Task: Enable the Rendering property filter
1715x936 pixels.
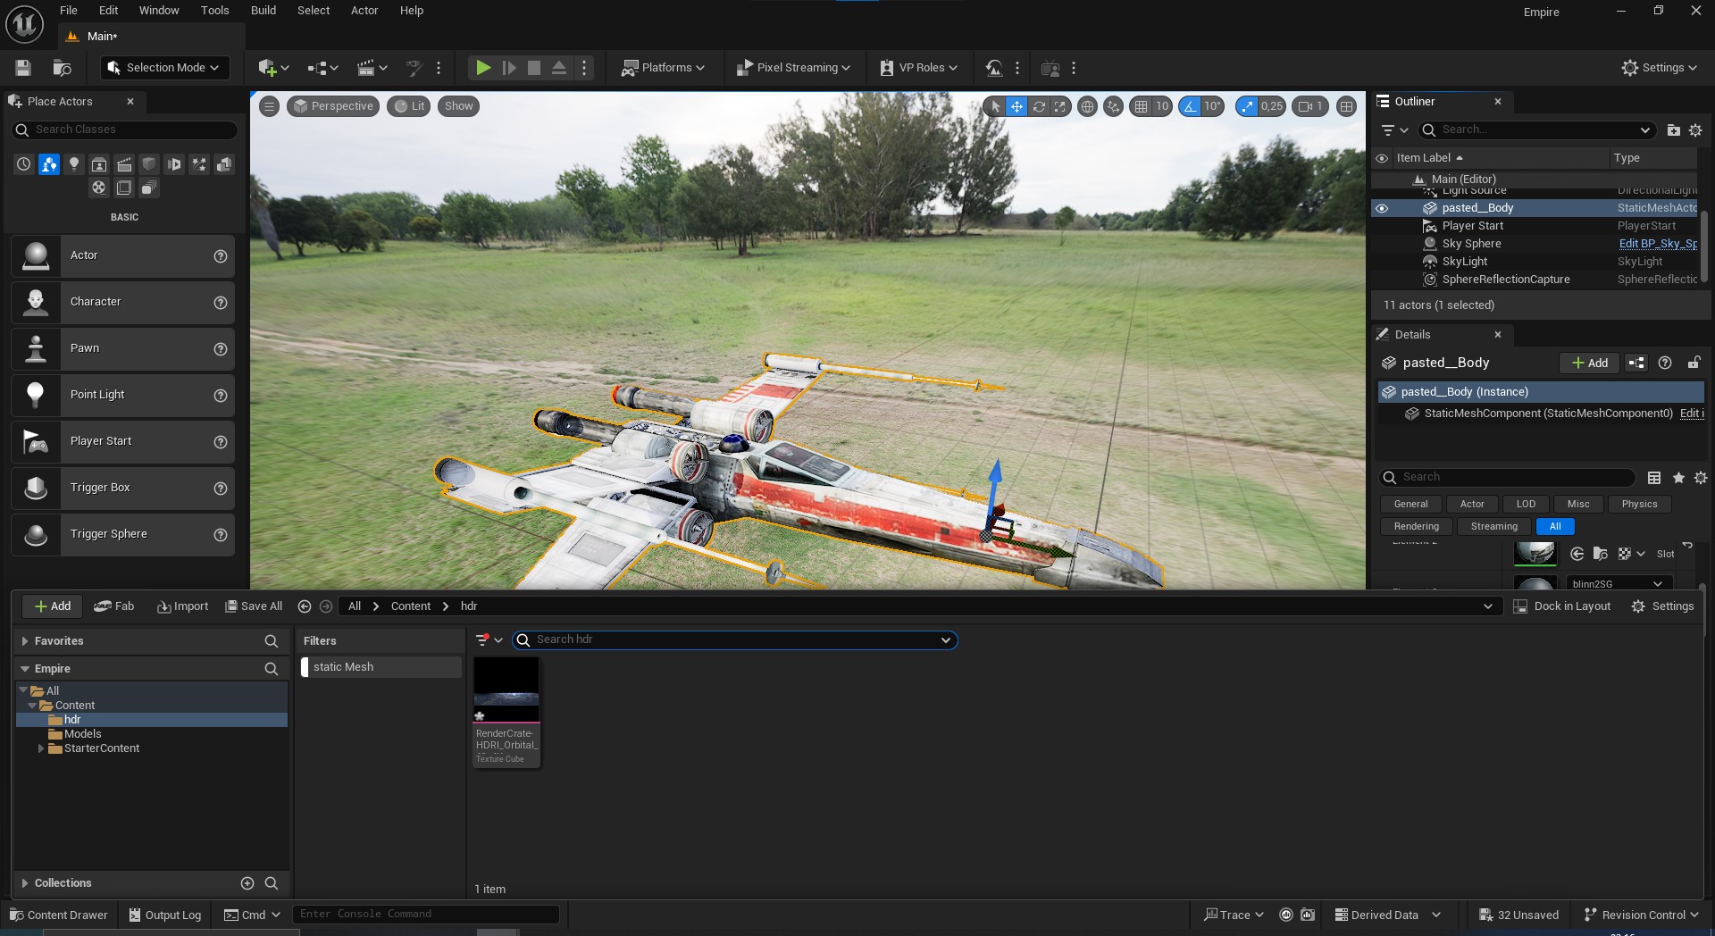Action: (1417, 527)
